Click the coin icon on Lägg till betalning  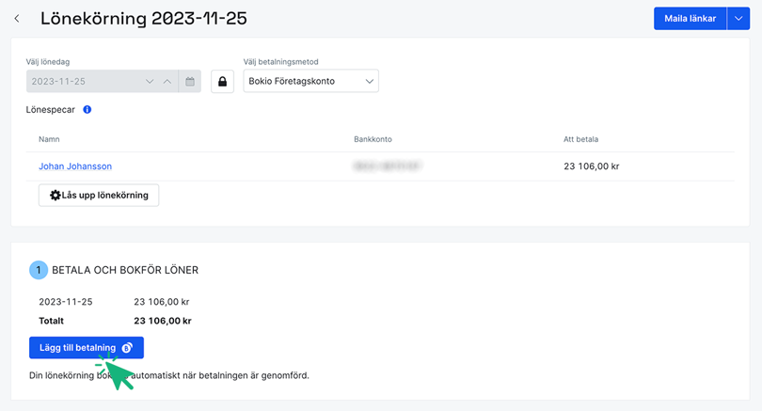(127, 348)
